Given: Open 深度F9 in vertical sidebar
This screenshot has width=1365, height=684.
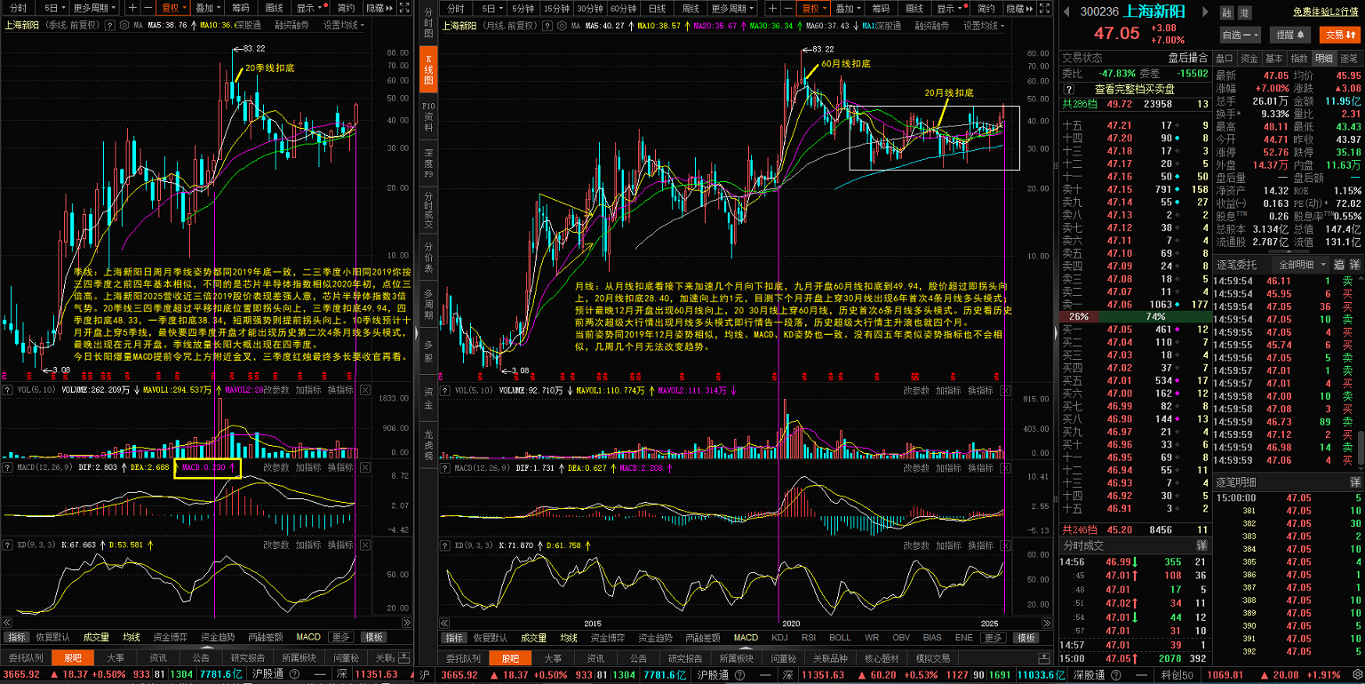Looking at the screenshot, I should click(x=428, y=163).
